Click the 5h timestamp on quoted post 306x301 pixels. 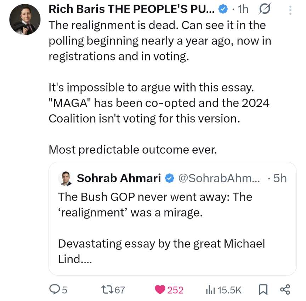click(279, 178)
